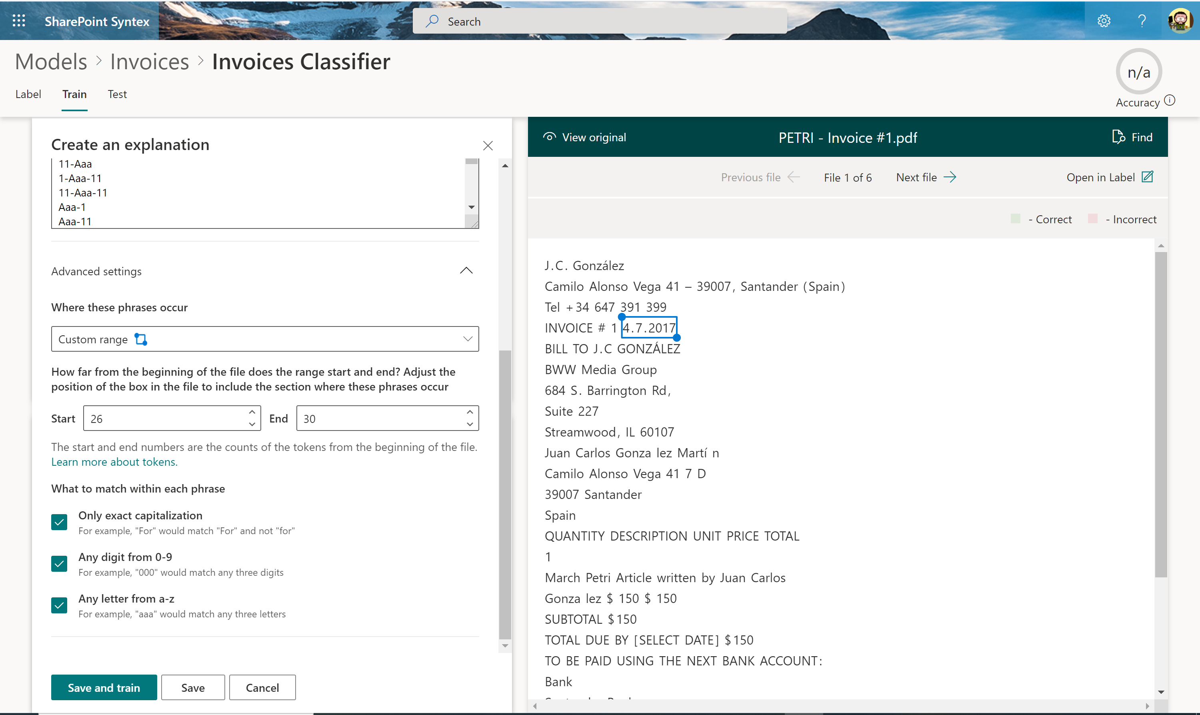
Task: Open the Microsoft 365 app launcher
Action: pos(19,21)
